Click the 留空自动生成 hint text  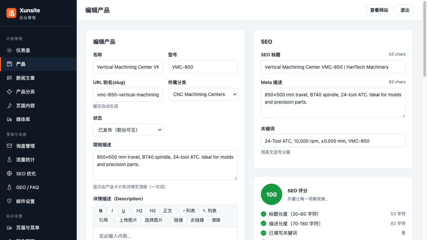tap(106, 106)
